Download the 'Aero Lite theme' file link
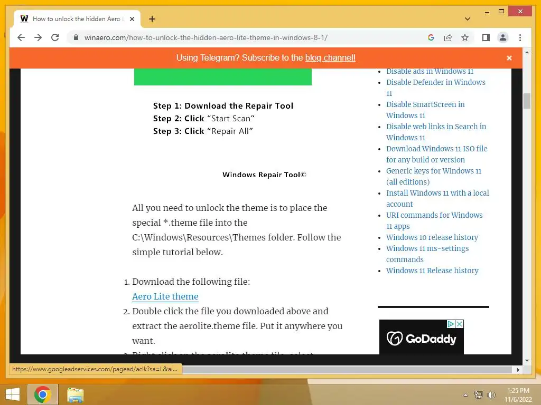This screenshot has width=541, height=405. (165, 296)
